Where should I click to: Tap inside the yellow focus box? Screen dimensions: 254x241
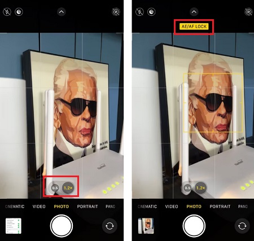[213, 103]
